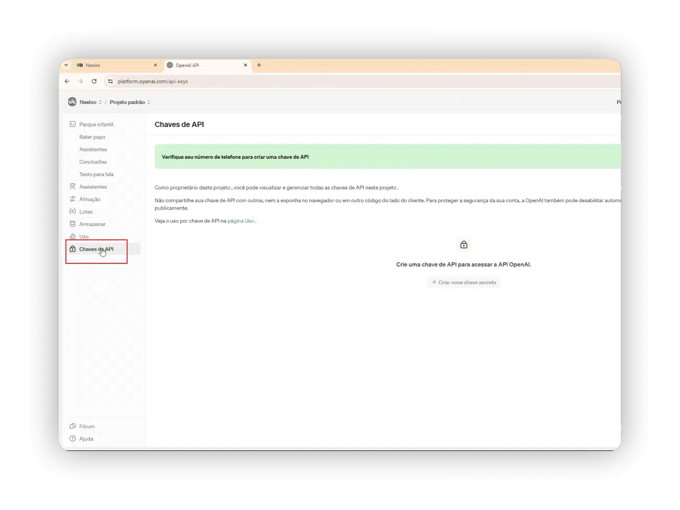Viewport: 680px width, 510px height.
Task: Click the browser back arrow
Action: [67, 82]
